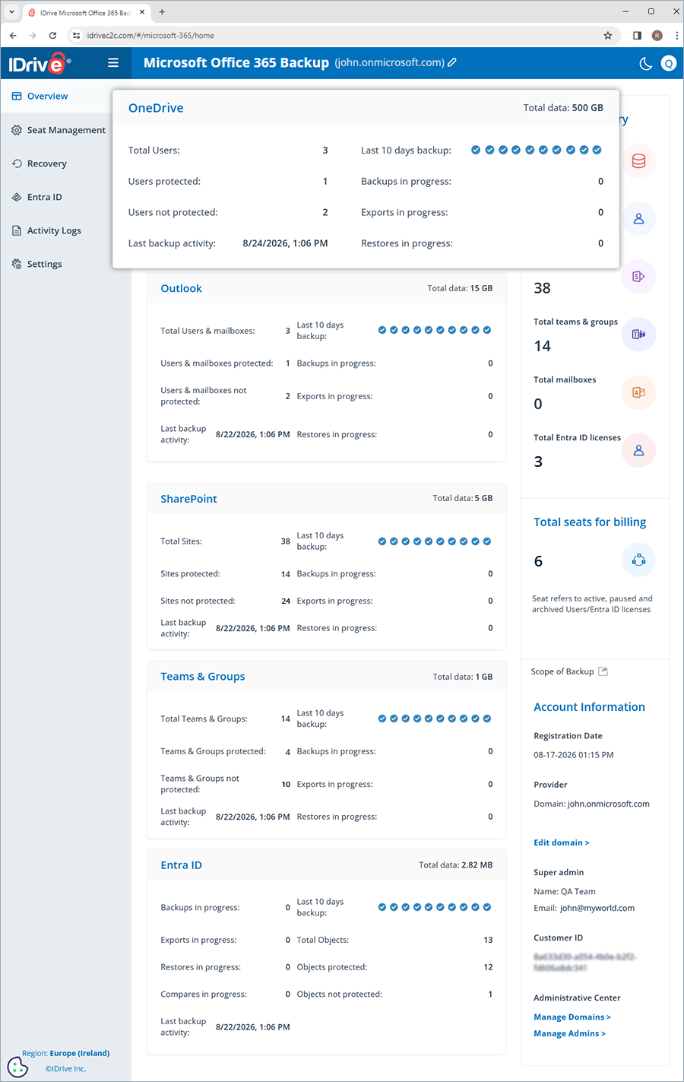Click first Entra ID backup status checkmark
This screenshot has width=684, height=1082.
[382, 907]
